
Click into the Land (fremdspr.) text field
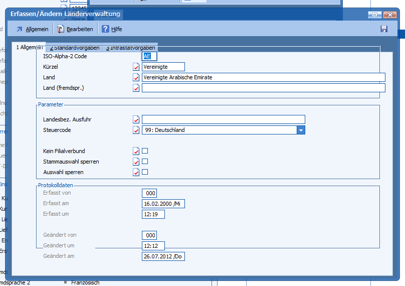pos(263,88)
